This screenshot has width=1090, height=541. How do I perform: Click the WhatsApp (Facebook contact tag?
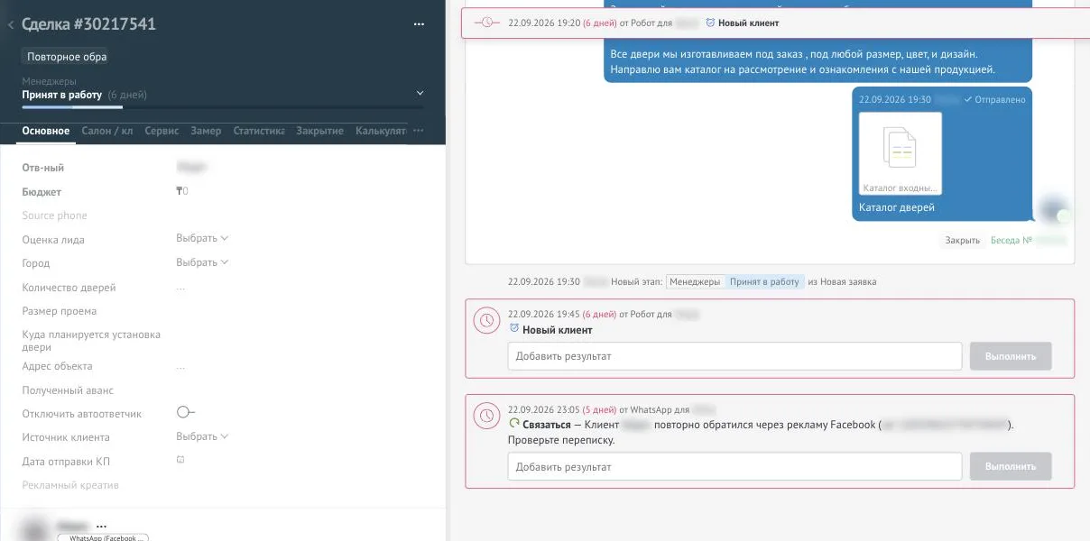[x=103, y=537]
